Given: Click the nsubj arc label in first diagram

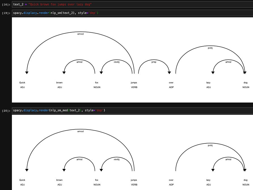Looking at the screenshot, I should coord(116,62).
